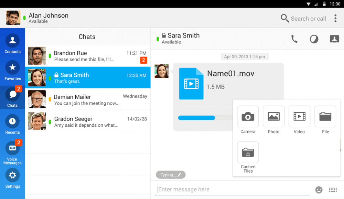Click the unread badge on Brandon Rue's chat
The image size is (344, 199).
coord(143,60)
